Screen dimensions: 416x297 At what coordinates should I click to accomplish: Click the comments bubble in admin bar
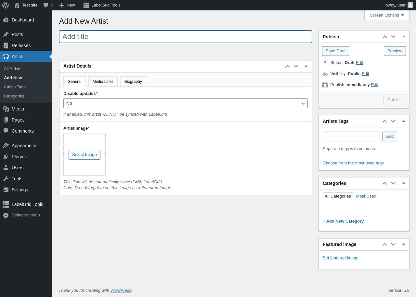pyautogui.click(x=46, y=5)
